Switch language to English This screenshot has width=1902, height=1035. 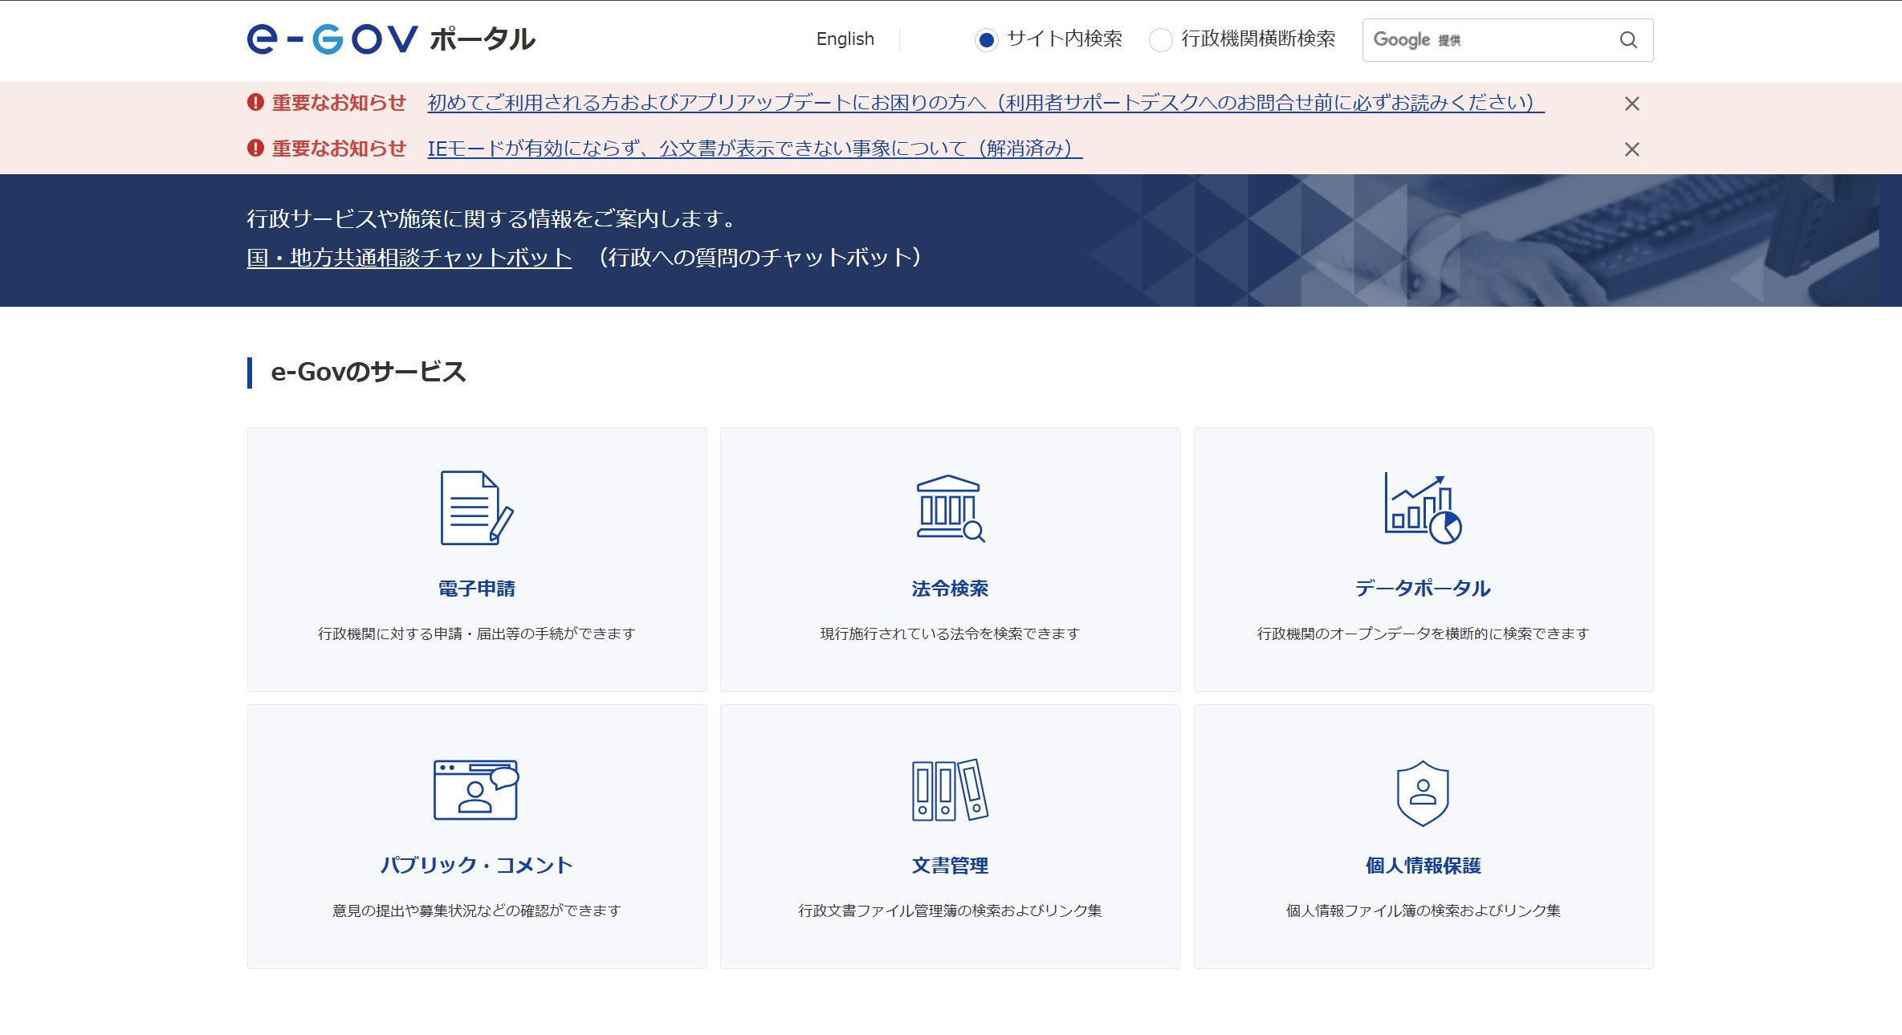845,39
